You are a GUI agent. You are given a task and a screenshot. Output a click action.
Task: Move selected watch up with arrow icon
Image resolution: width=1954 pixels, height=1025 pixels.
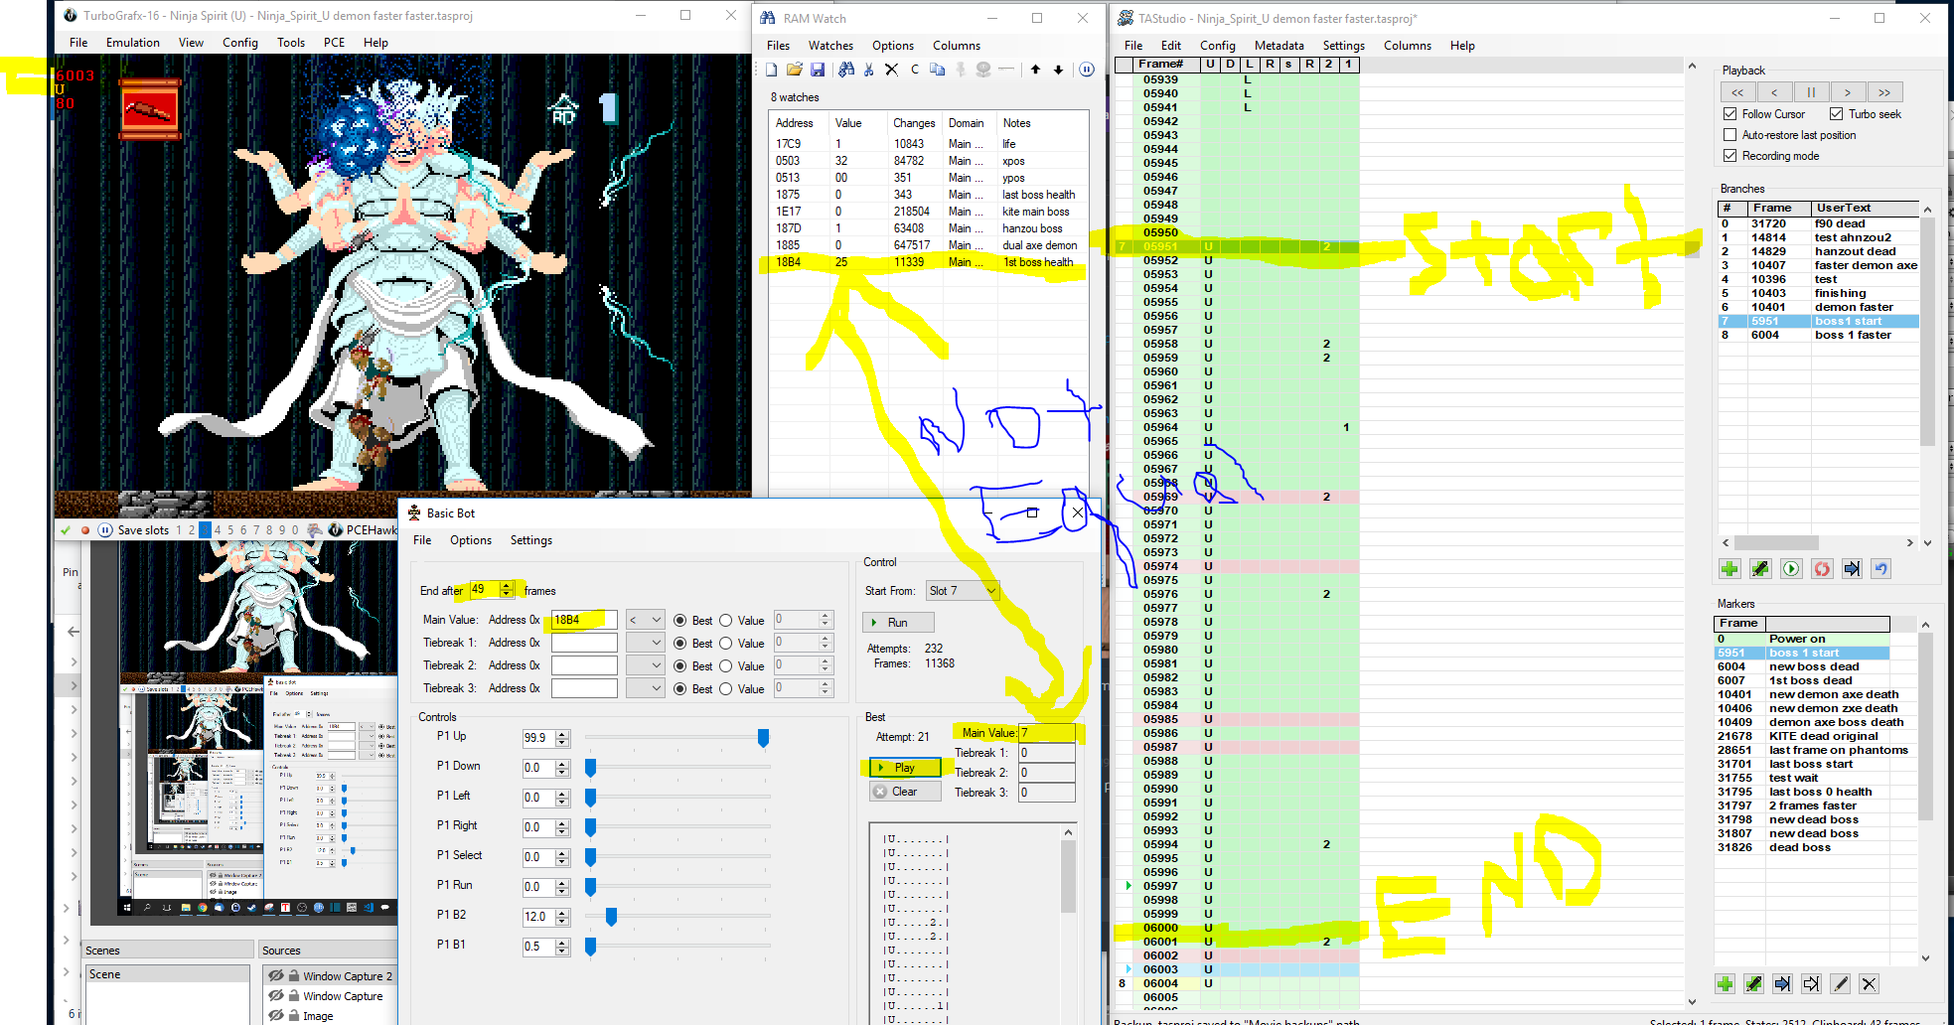[1036, 70]
